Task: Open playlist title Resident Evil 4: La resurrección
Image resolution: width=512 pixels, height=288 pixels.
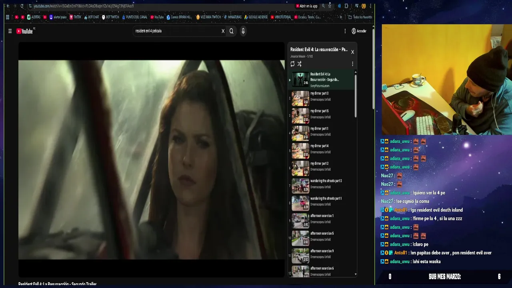Action: click(x=319, y=50)
